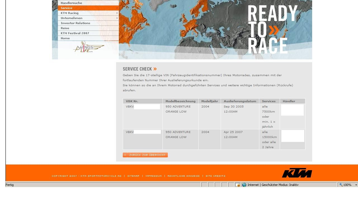Viewport: 358px width, 224px height.
Task: Open the Händlersuche menu item
Action: (x=71, y=3)
